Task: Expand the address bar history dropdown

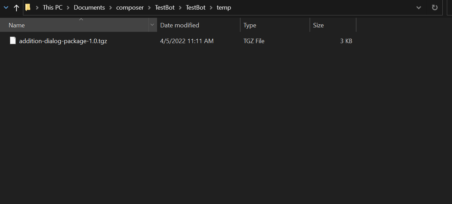Action: (x=419, y=8)
